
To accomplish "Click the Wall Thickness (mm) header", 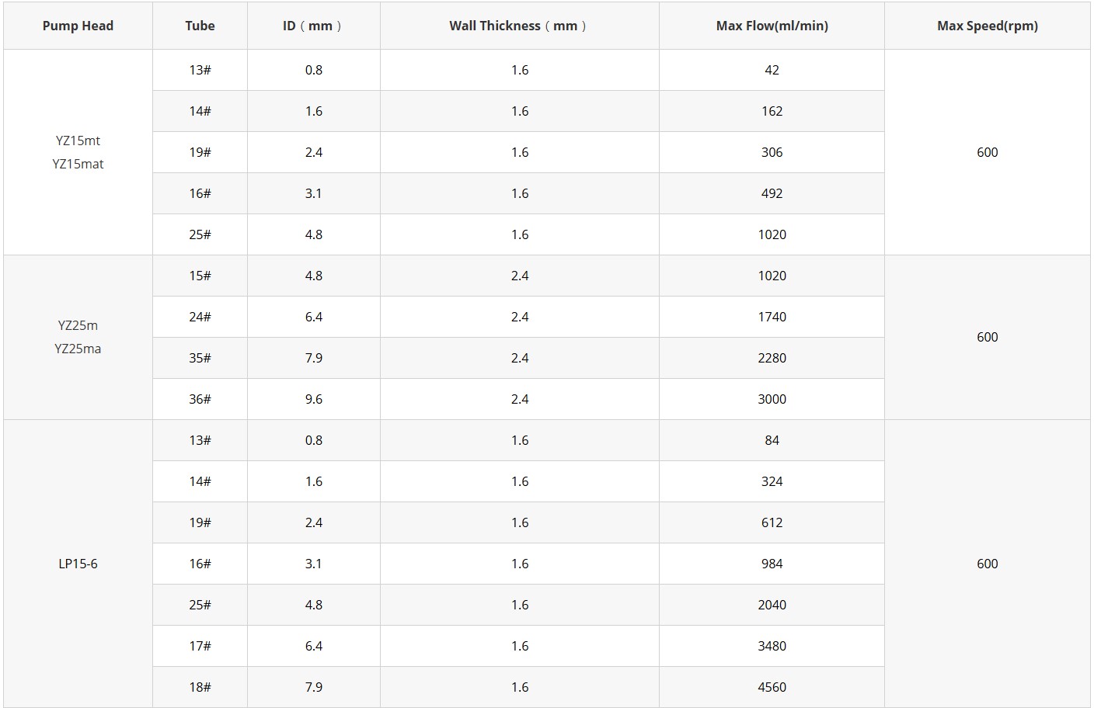I will (519, 26).
